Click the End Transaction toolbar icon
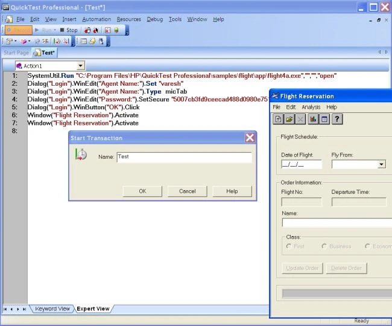The image size is (392, 326). point(66,41)
